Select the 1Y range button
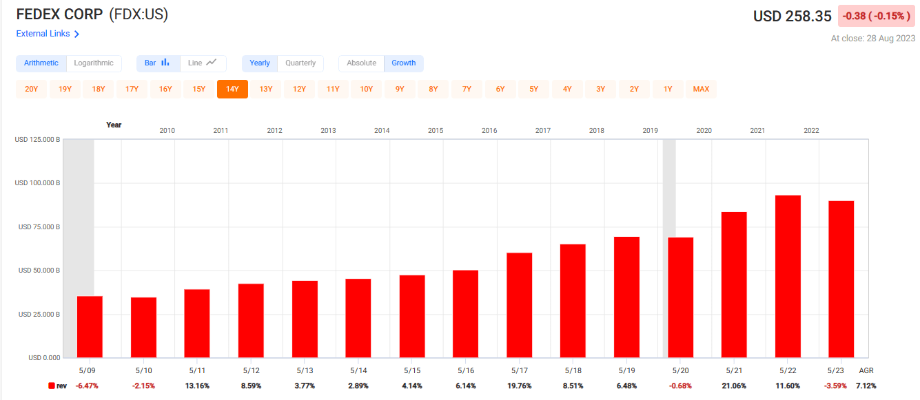920x400 pixels. click(667, 89)
